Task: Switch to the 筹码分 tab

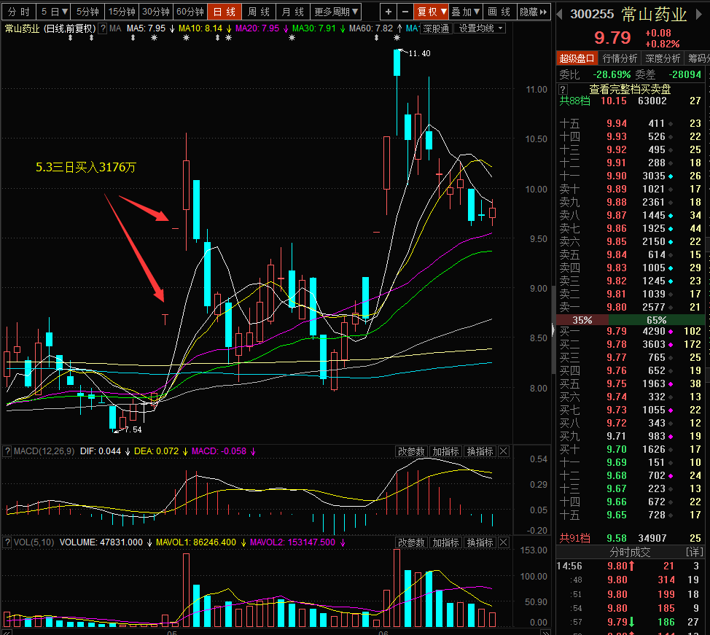Action: point(698,58)
